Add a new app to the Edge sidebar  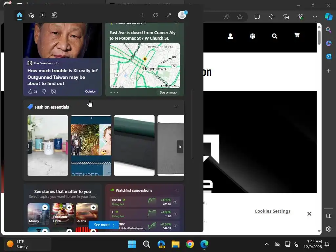coord(328,71)
